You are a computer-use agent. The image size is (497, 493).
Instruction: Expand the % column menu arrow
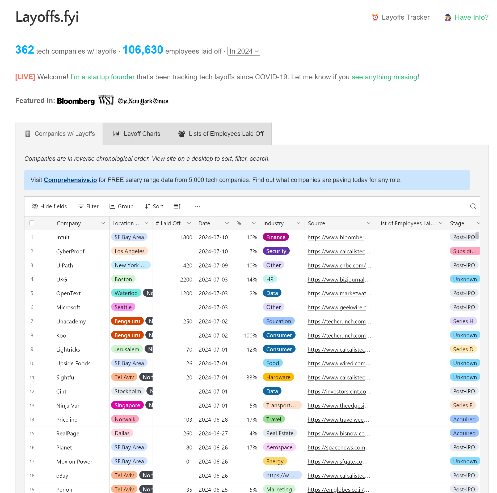click(x=254, y=223)
